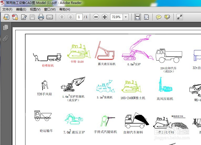This screenshot has width=201, height=145.
Task: Click the magenta CAT 235 excavator drawing
Action: (x=137, y=48)
